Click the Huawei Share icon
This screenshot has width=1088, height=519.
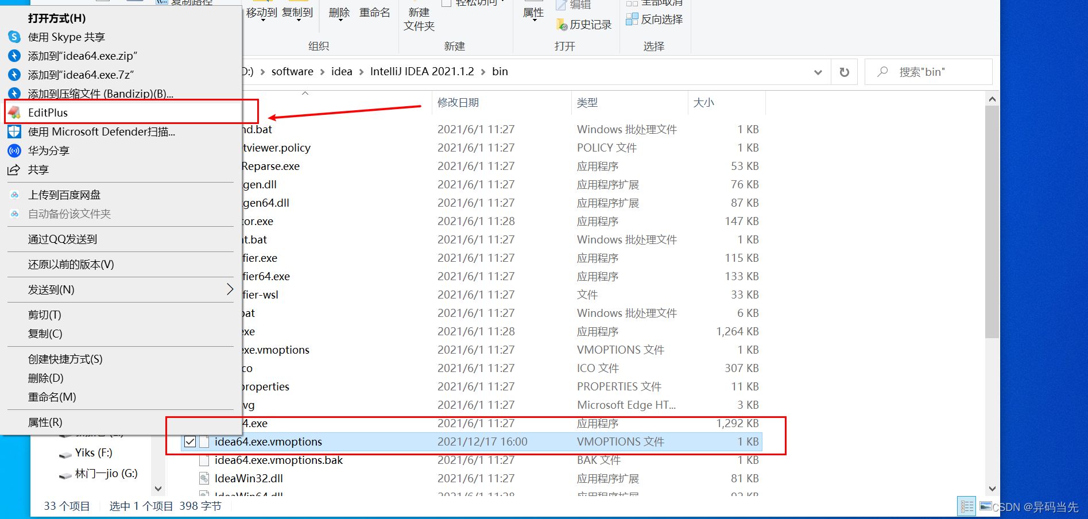tap(14, 150)
